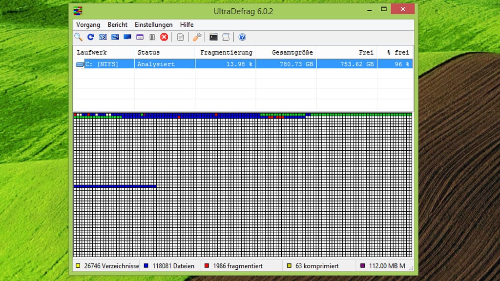Open the Vorgang menu
Image resolution: width=500 pixels, height=281 pixels.
point(88,24)
